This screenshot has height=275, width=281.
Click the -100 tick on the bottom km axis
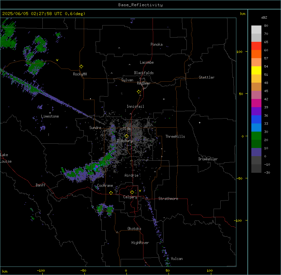(41, 270)
